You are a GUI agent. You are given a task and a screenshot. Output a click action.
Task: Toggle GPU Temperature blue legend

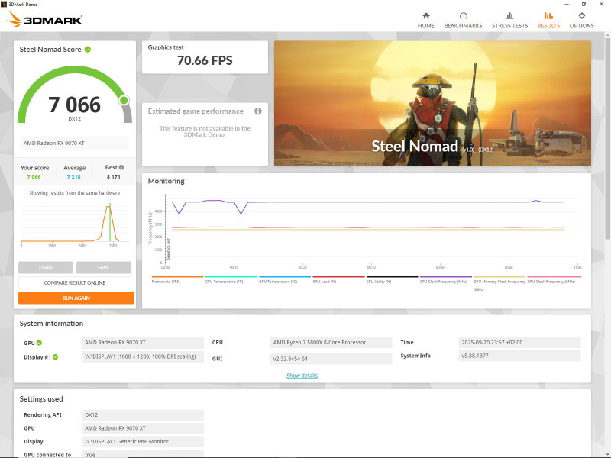tap(284, 279)
